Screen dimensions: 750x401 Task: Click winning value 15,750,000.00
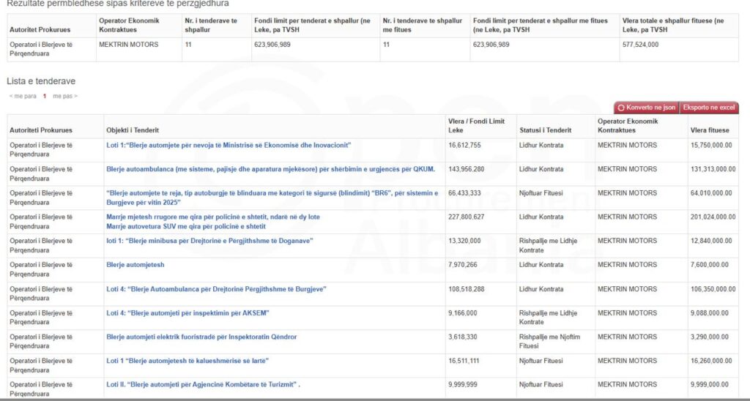tap(711, 145)
